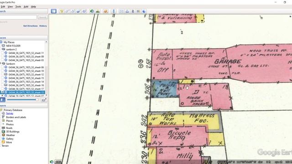Uncheck the highlighted sheet-13 overlay checkbox
Viewport: 292px width, 164px height.
2,92
